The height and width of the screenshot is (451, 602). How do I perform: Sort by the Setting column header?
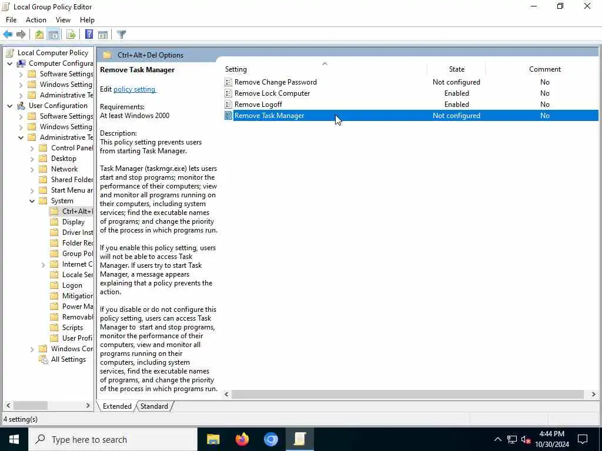325,69
